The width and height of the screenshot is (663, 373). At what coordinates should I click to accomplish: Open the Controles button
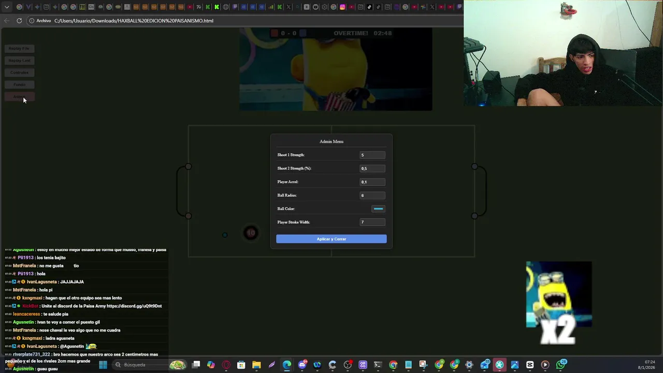tap(19, 73)
